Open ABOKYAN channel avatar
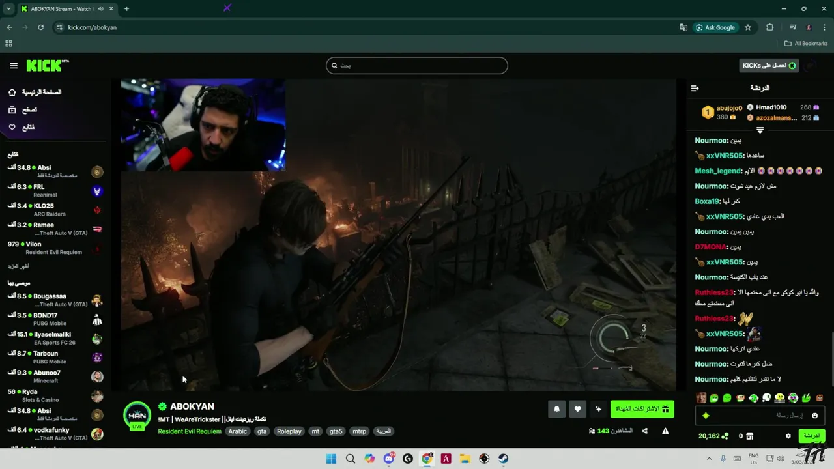 137,416
